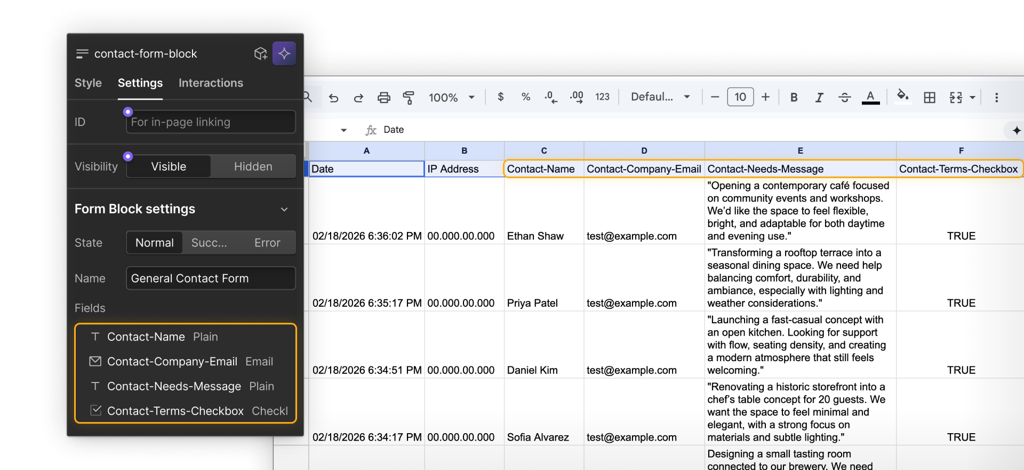
Task: Click the print icon
Action: click(x=384, y=98)
